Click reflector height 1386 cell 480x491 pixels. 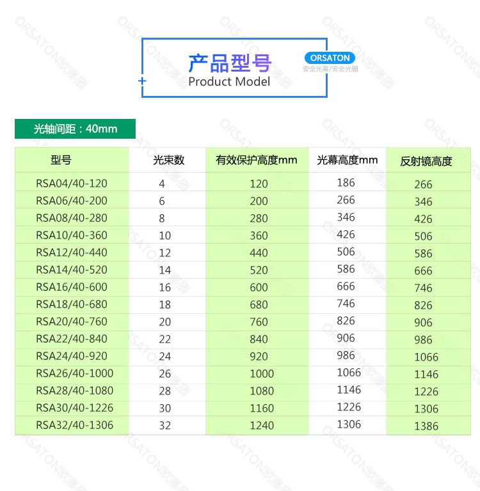coord(426,426)
